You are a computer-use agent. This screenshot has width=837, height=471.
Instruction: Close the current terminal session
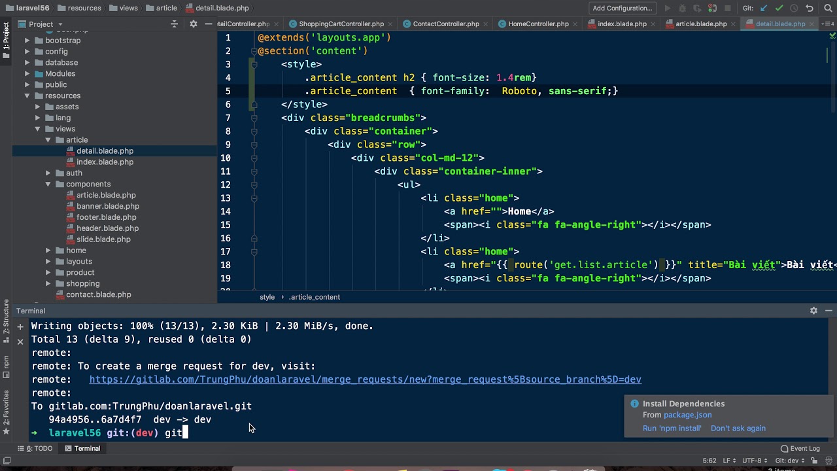20,341
